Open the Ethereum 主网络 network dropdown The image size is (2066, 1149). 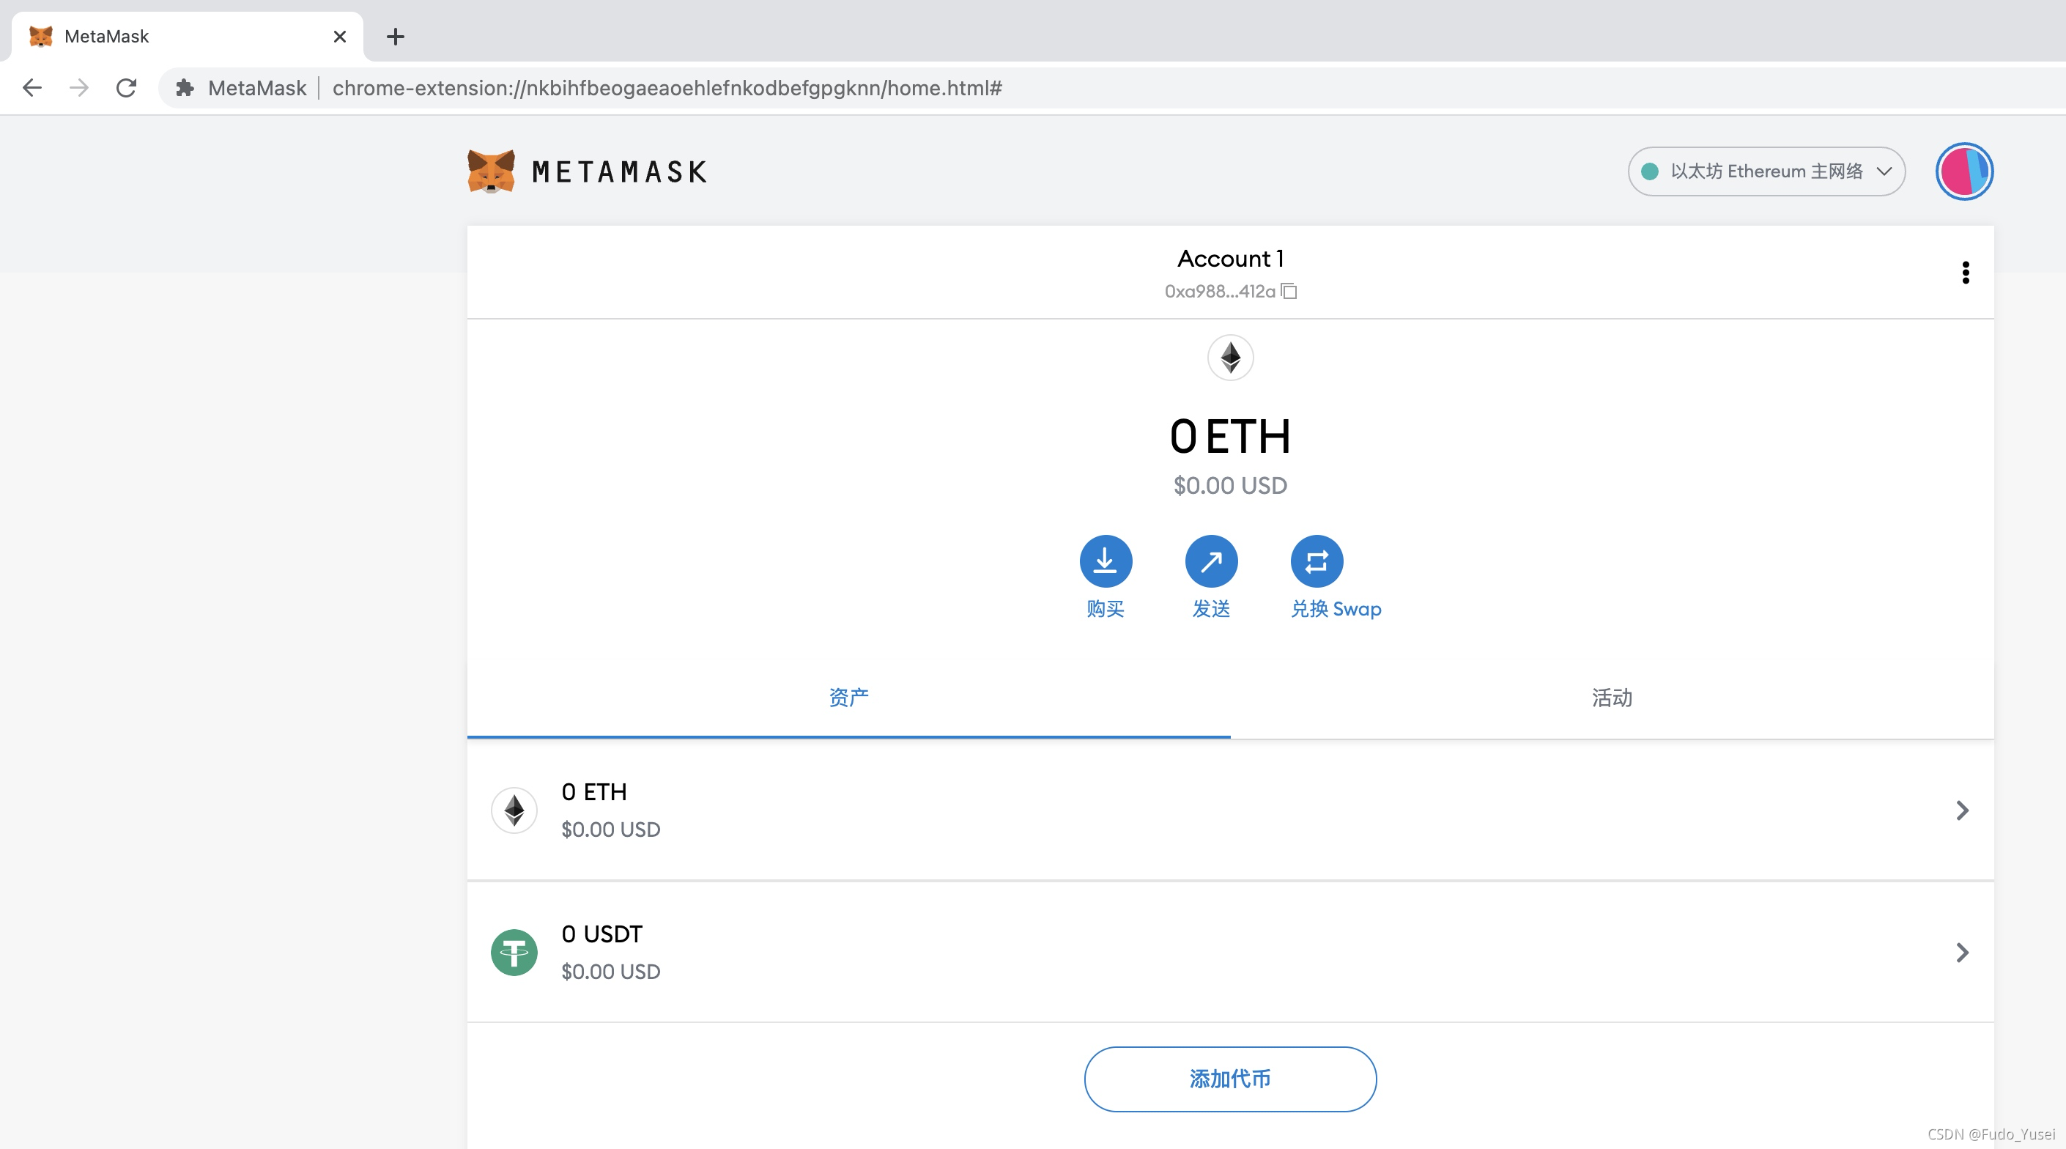point(1766,171)
